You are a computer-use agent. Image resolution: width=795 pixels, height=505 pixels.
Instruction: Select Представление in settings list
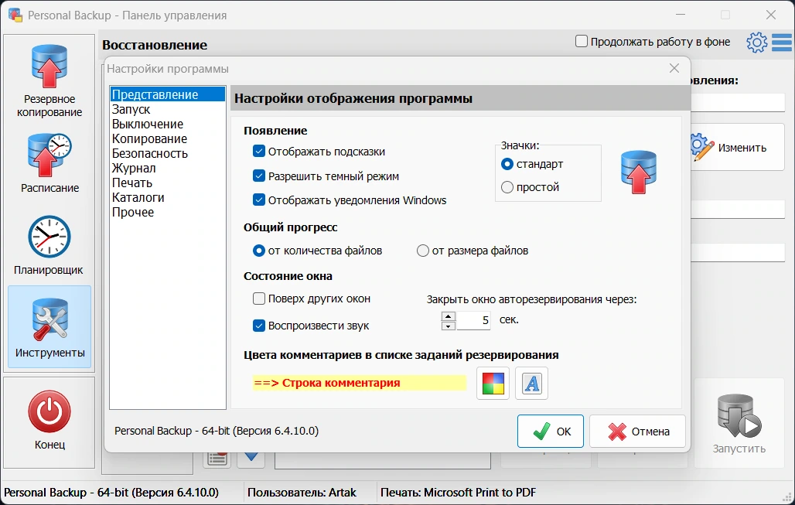coord(167,94)
